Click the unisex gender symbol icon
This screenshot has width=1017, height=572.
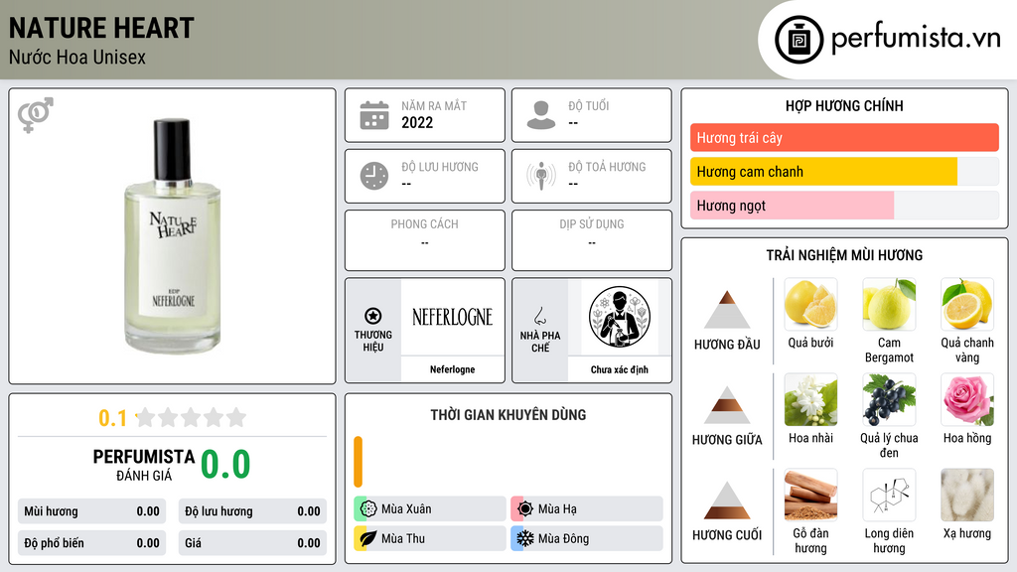pyautogui.click(x=36, y=115)
